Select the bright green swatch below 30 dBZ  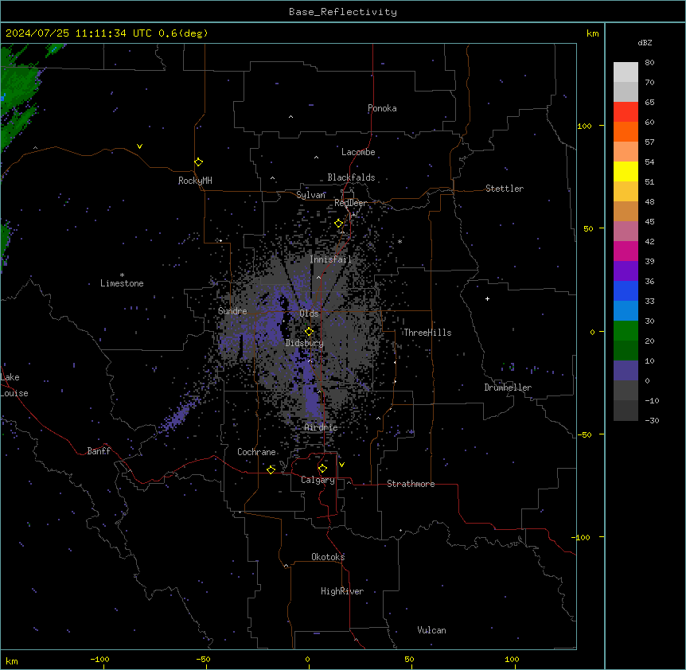626,331
